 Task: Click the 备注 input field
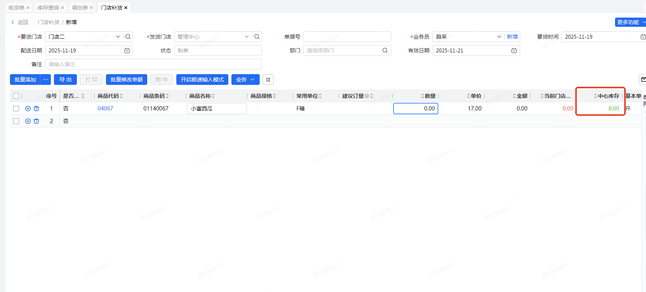153,64
